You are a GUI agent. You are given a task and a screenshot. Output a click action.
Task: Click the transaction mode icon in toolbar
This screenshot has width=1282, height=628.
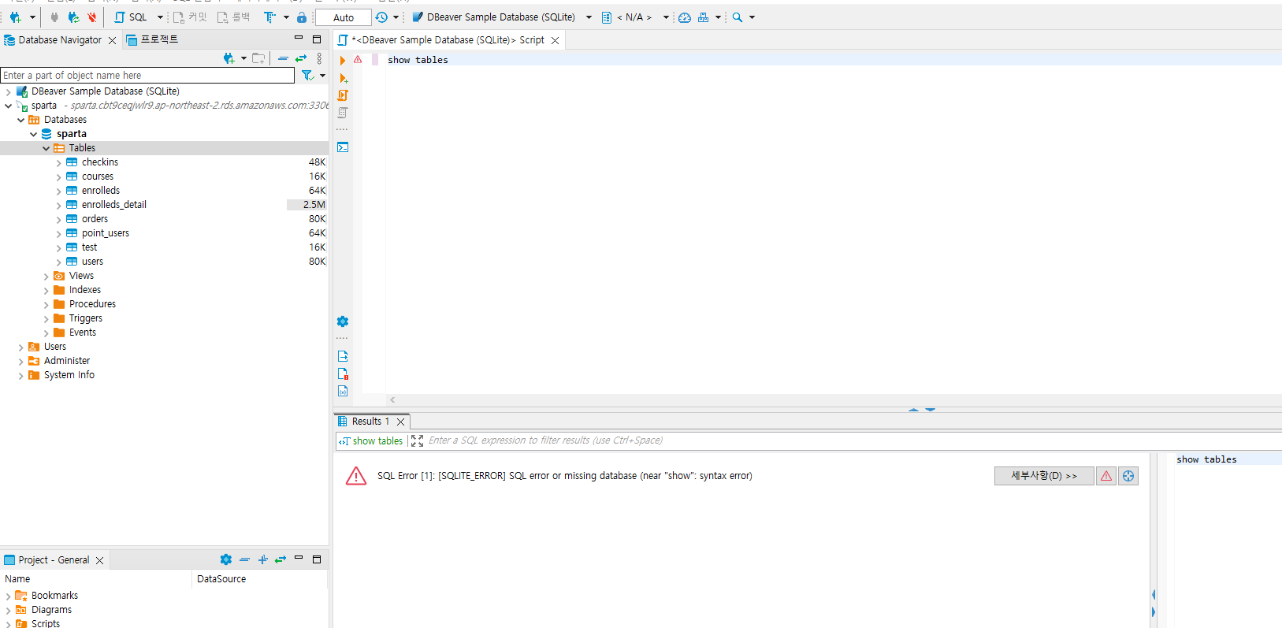click(x=269, y=17)
